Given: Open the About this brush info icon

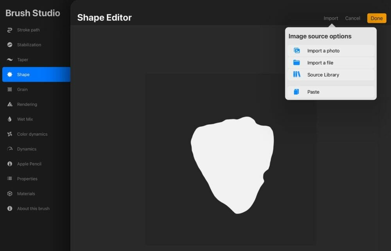Looking at the screenshot, I should [9, 208].
